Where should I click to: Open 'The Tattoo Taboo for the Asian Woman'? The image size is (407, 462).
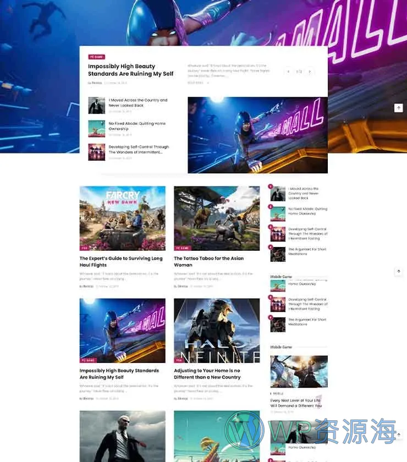208,262
